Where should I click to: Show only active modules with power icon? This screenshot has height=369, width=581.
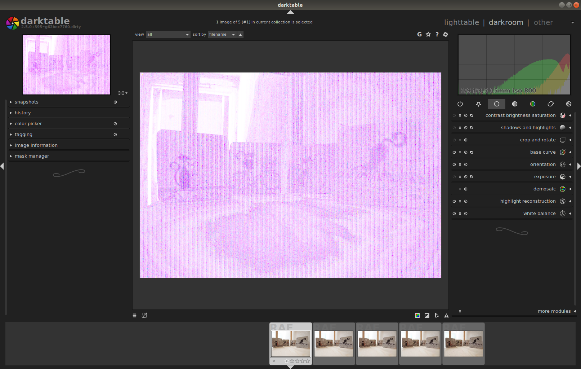(460, 104)
